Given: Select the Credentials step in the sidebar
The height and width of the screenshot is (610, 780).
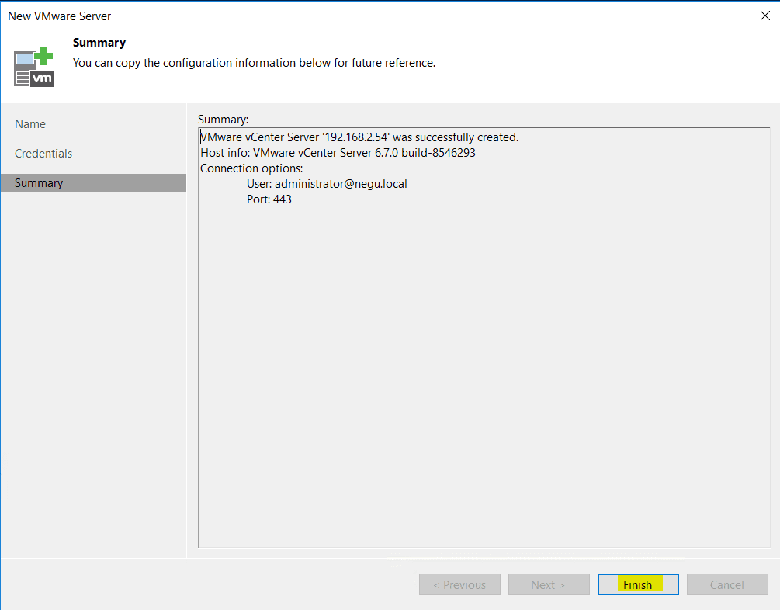Looking at the screenshot, I should pos(43,153).
